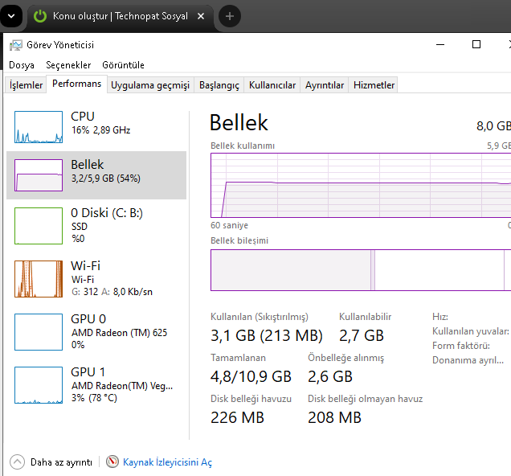511x476 pixels.
Task: Open the Kaynak İzleyicisini Aç link
Action: tap(167, 462)
